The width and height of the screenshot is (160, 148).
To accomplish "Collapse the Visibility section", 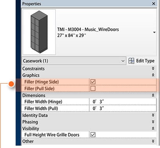I will click(x=153, y=128).
